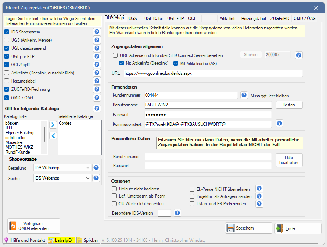Open the ZUGFeRD tab
This screenshot has height=247, width=327.
tap(279, 18)
